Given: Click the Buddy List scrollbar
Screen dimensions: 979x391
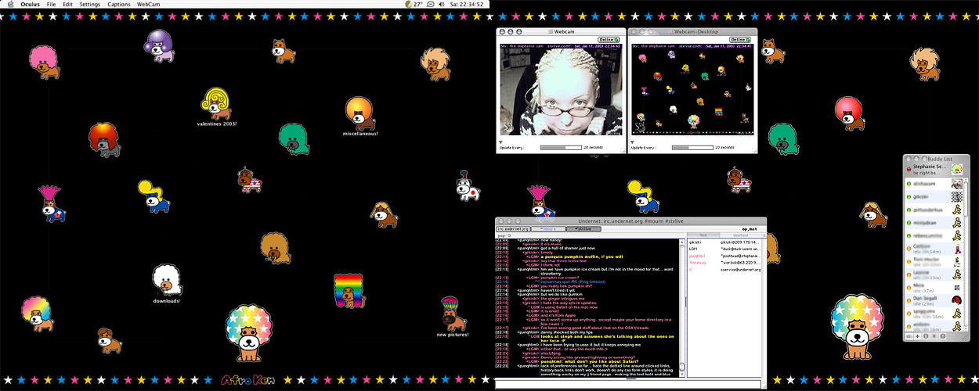Looking at the screenshot, I should [x=966, y=254].
